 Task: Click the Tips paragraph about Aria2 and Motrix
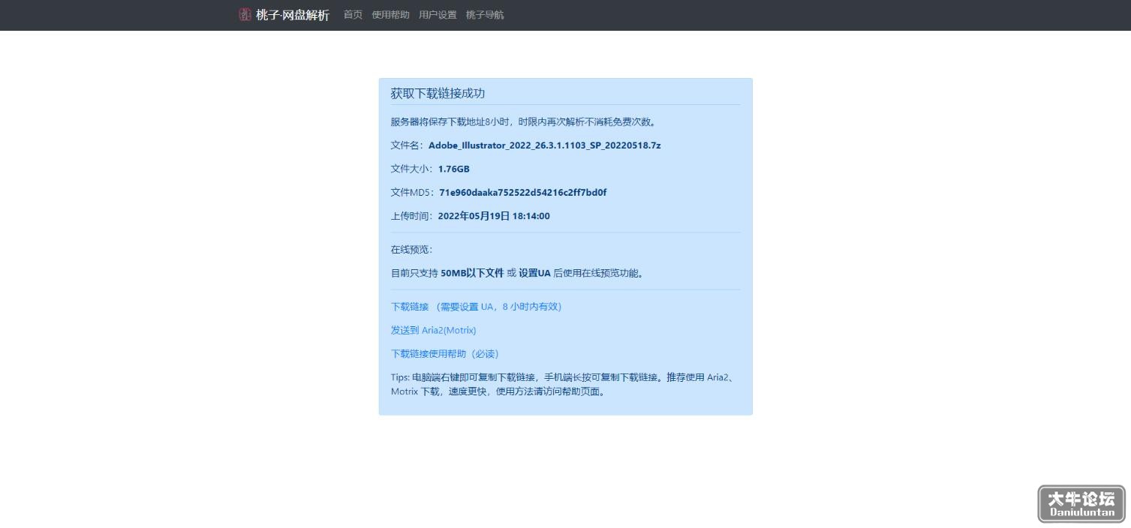click(x=562, y=384)
